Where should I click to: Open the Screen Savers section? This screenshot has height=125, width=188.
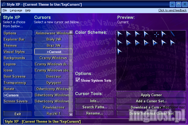pyautogui.click(x=18, y=101)
